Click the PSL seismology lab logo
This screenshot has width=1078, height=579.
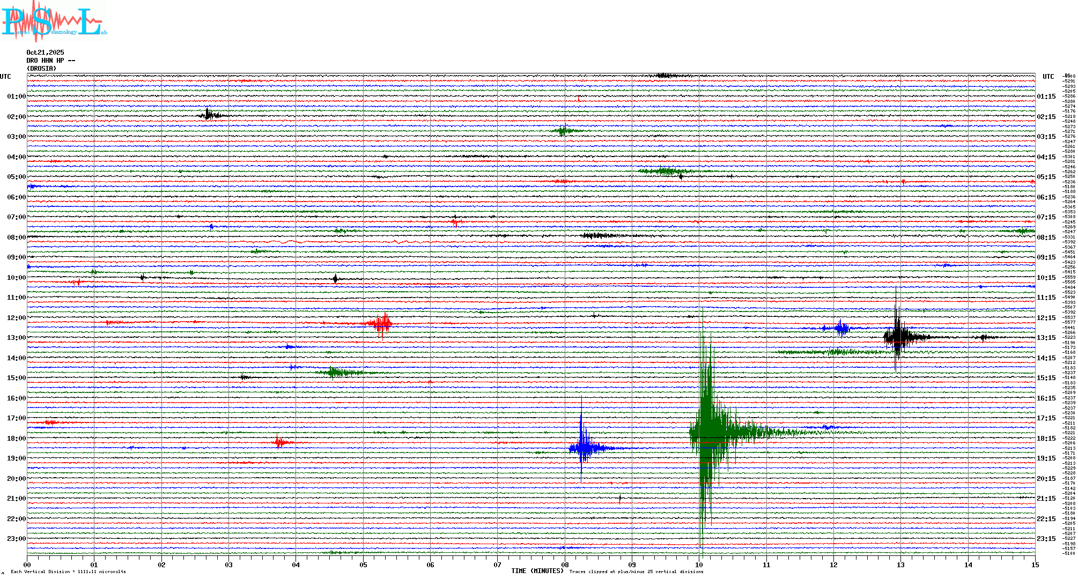(53, 21)
